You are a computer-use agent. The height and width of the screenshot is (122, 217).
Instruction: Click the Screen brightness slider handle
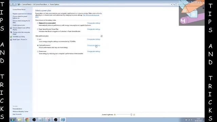pos(131,115)
